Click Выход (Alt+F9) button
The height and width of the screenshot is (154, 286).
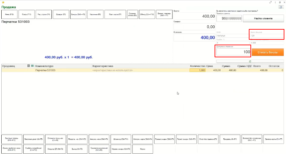(x=77, y=149)
